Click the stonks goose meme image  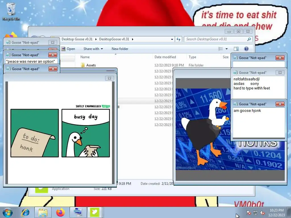pos(230,129)
